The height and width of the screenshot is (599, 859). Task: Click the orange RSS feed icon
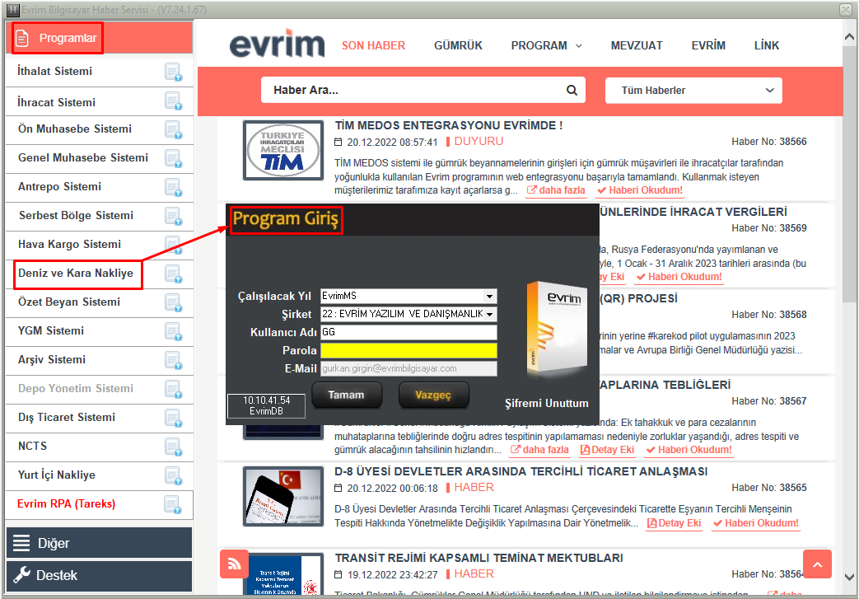pyautogui.click(x=234, y=564)
